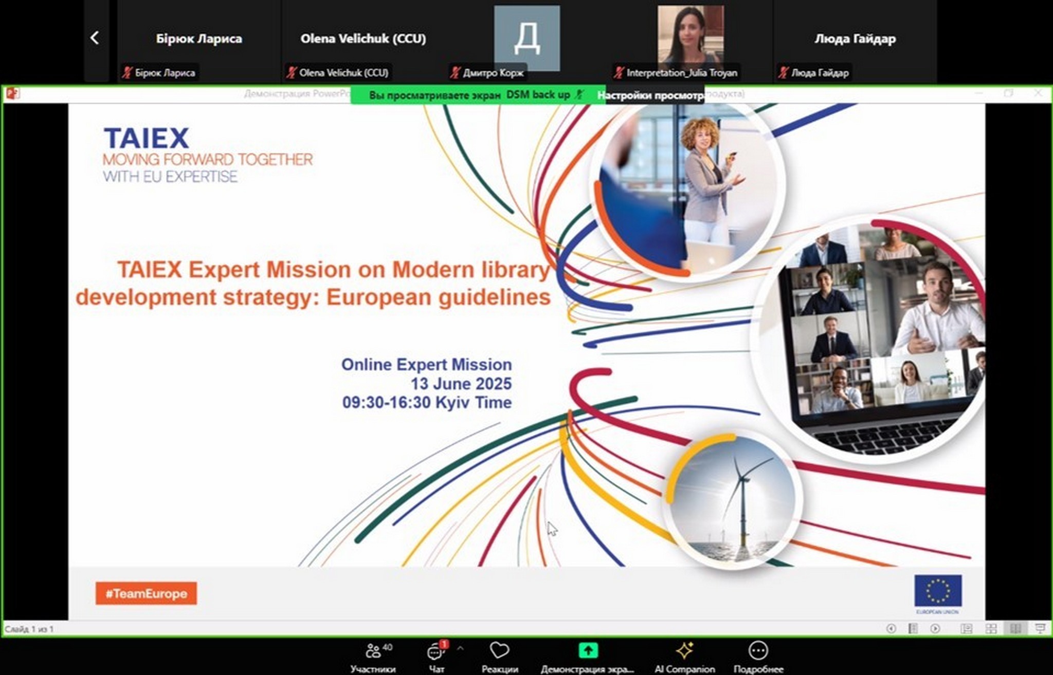Open the Реакции reactions menu
The width and height of the screenshot is (1053, 675).
pos(499,657)
